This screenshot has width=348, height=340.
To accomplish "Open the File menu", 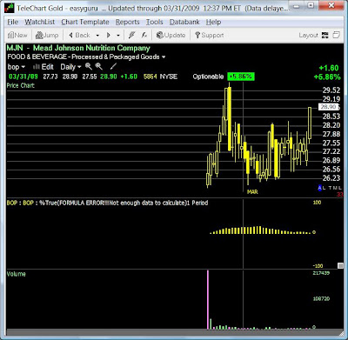I will click(13, 22).
